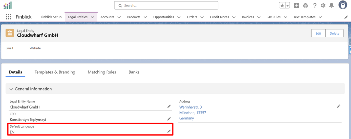
Task: Open the Setup gear icon
Action: (x=323, y=5)
